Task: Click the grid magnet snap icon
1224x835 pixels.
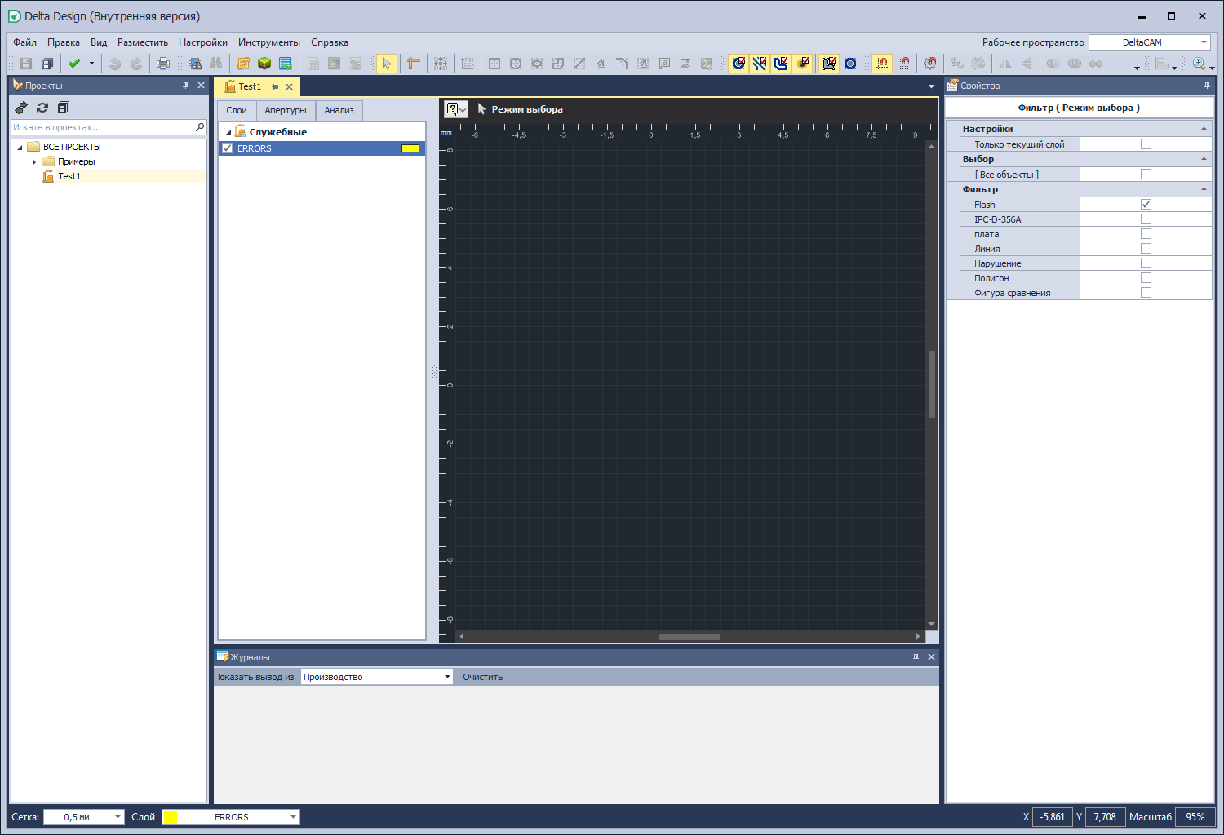Action: (903, 64)
